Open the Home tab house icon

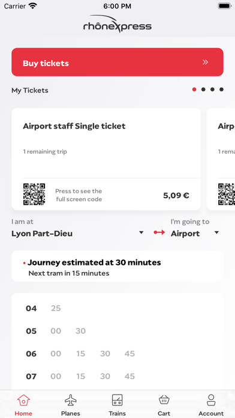click(x=23, y=401)
